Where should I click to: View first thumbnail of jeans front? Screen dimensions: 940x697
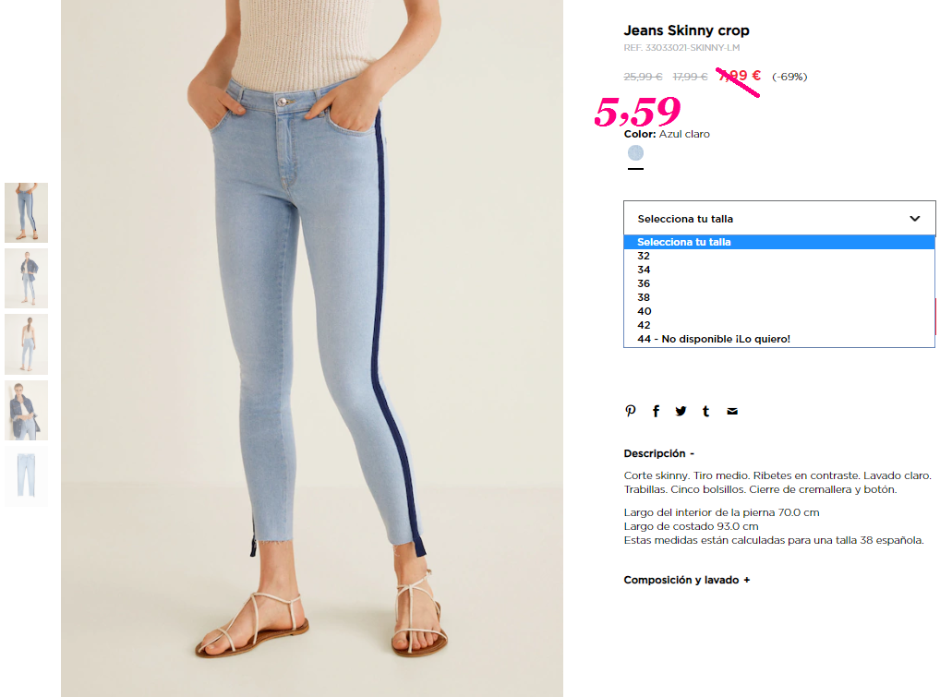(x=27, y=212)
